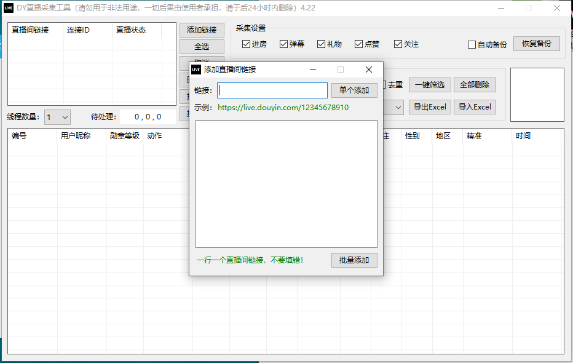This screenshot has height=363, width=573.
Task: Click the 导入Excel button
Action: (475, 107)
